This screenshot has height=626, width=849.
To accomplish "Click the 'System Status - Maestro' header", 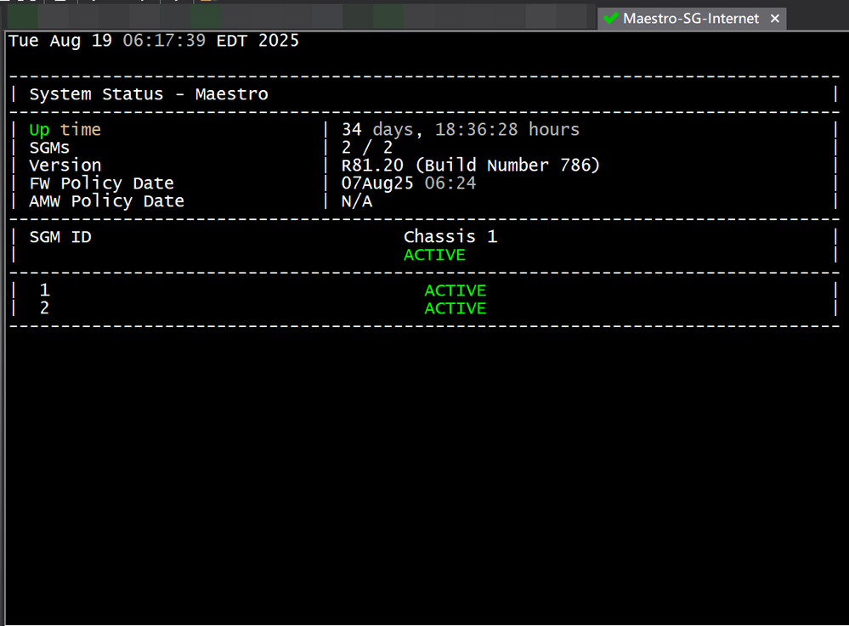I will (x=149, y=94).
